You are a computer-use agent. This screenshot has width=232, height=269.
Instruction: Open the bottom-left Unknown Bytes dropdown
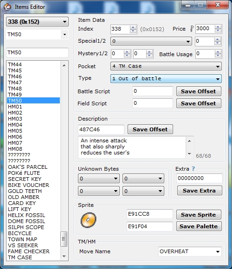[99, 191]
